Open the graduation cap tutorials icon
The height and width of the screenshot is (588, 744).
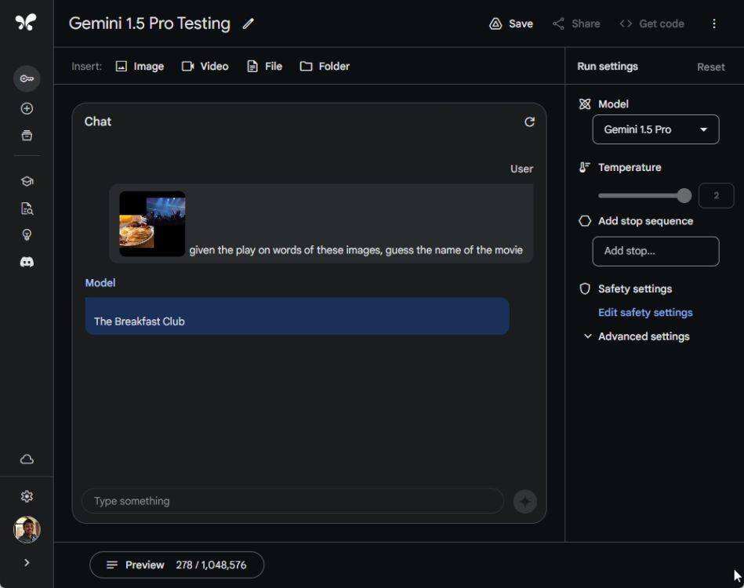coord(27,181)
